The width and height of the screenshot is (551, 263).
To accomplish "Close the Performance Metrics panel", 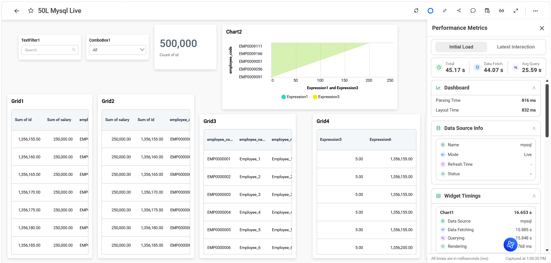I will 542,28.
